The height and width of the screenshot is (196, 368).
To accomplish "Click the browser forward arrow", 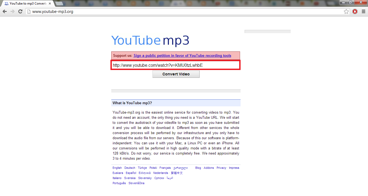I will (x=12, y=12).
